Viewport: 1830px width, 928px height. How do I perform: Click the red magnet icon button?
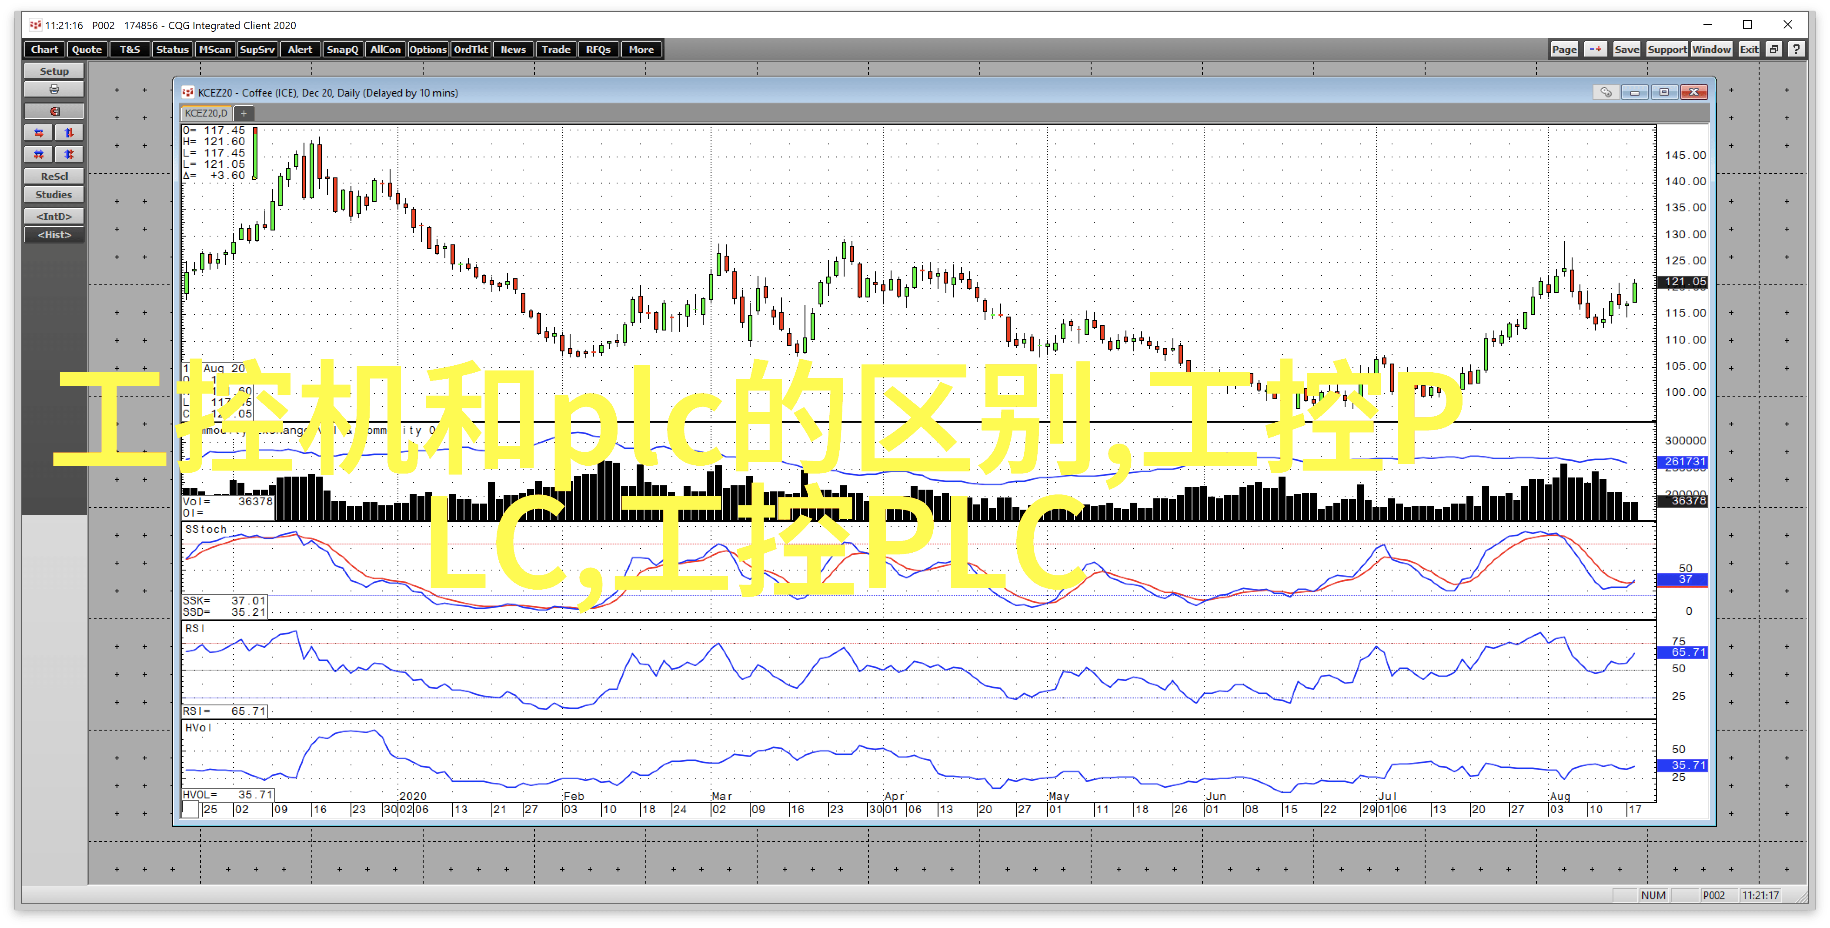tap(54, 112)
